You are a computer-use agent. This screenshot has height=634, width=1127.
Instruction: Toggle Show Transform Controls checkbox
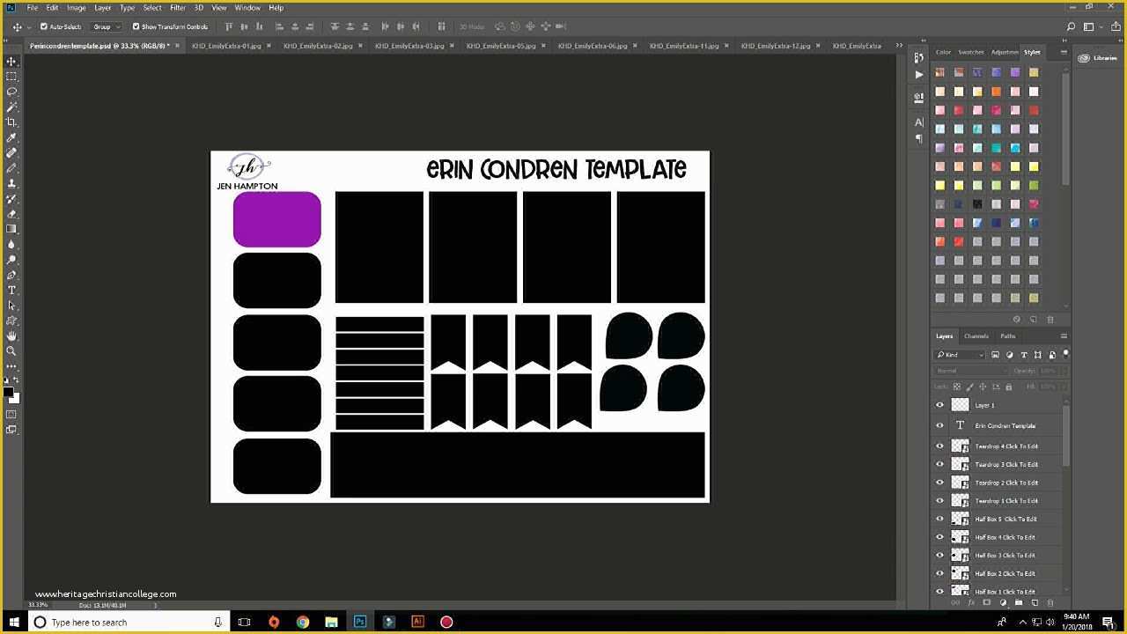point(136,26)
